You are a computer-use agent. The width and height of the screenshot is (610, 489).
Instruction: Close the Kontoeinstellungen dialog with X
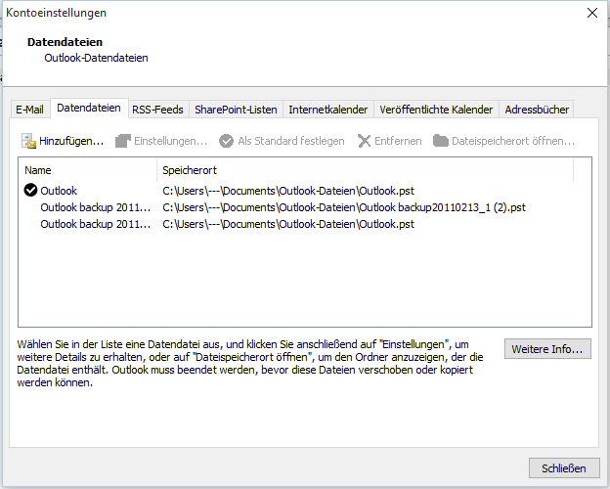point(592,13)
